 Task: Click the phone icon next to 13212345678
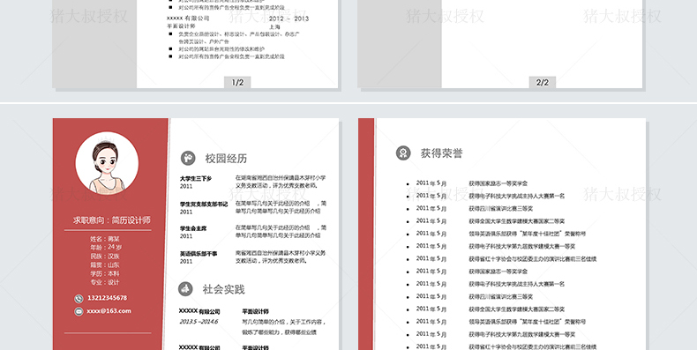79,299
